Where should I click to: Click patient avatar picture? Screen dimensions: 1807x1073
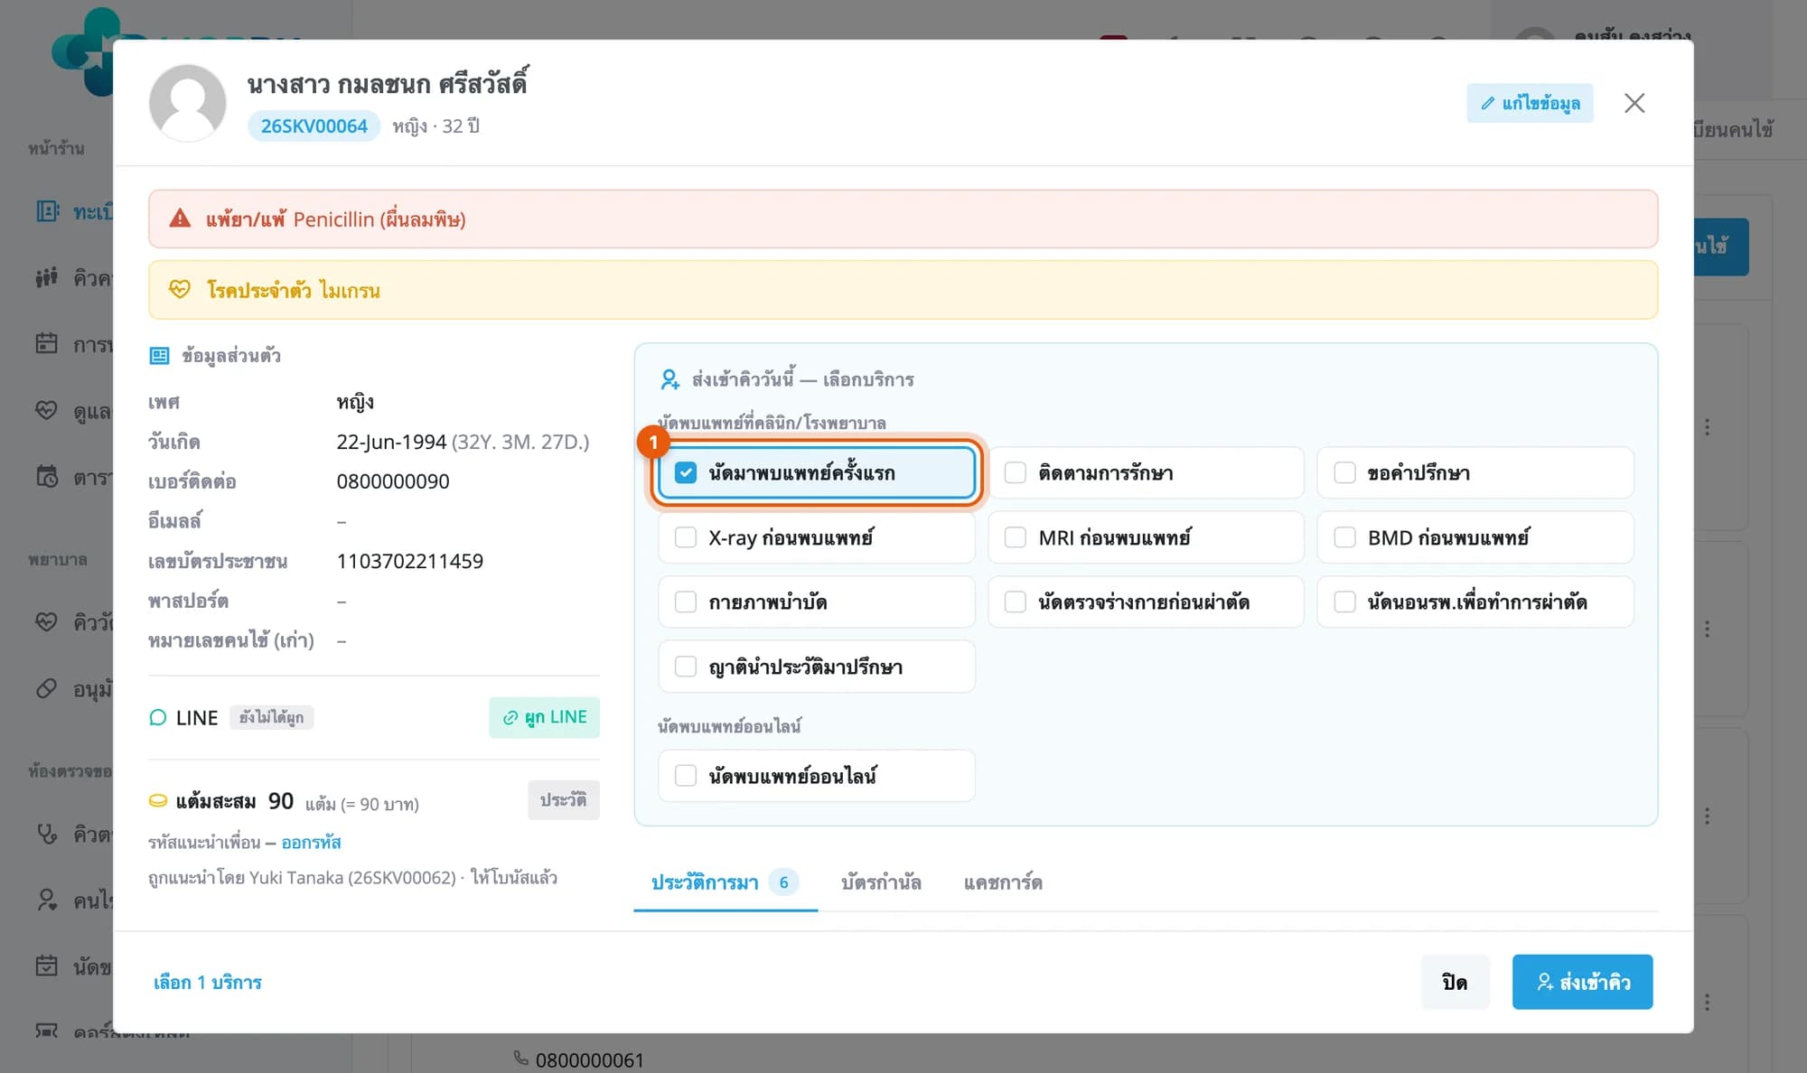click(x=188, y=103)
